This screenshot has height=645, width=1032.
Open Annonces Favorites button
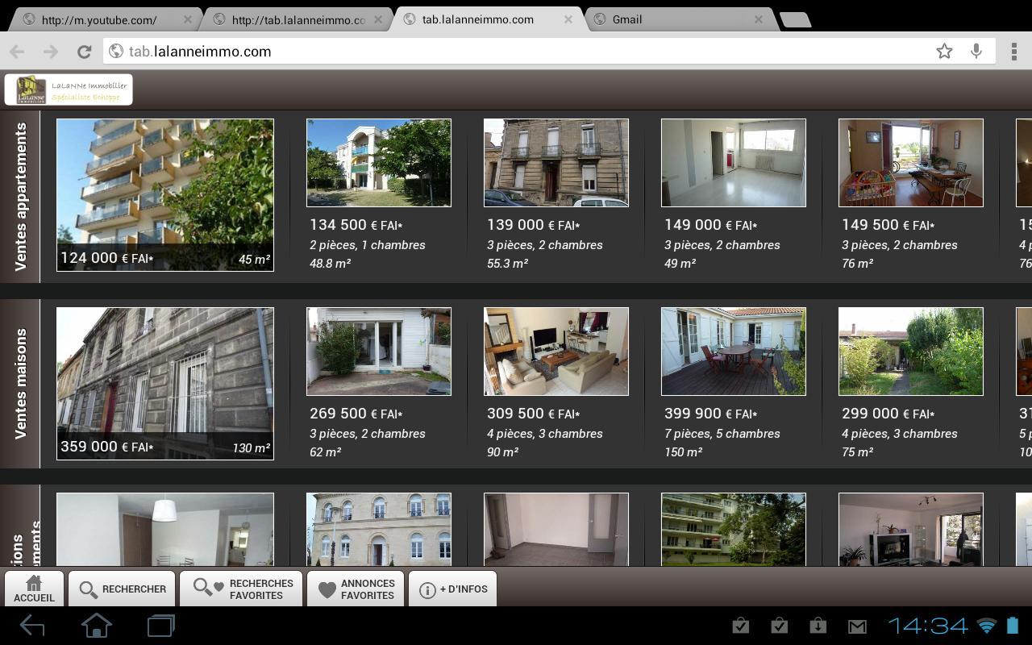click(x=356, y=589)
